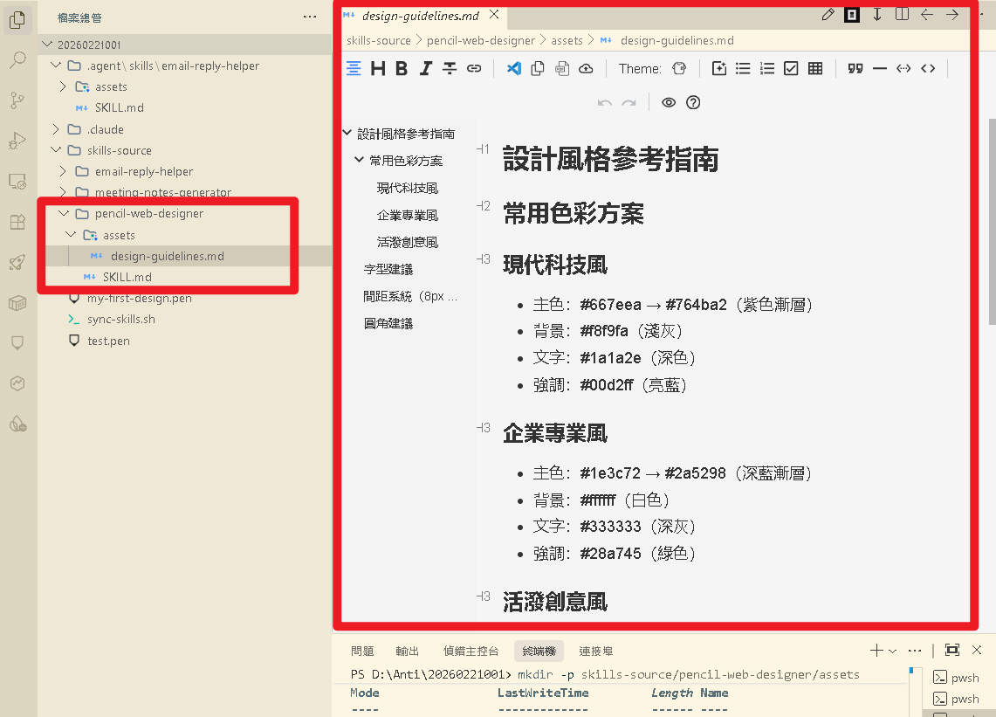Toggle the preview eye icon
The width and height of the screenshot is (996, 717).
[x=669, y=103]
